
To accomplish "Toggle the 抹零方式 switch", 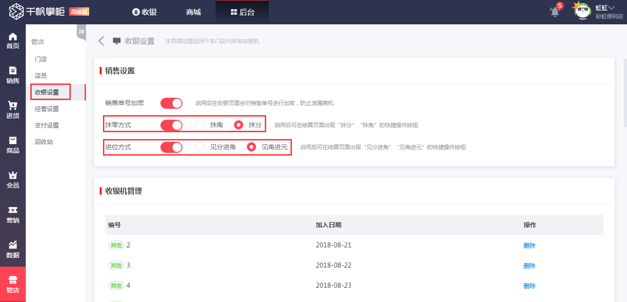I will point(171,125).
